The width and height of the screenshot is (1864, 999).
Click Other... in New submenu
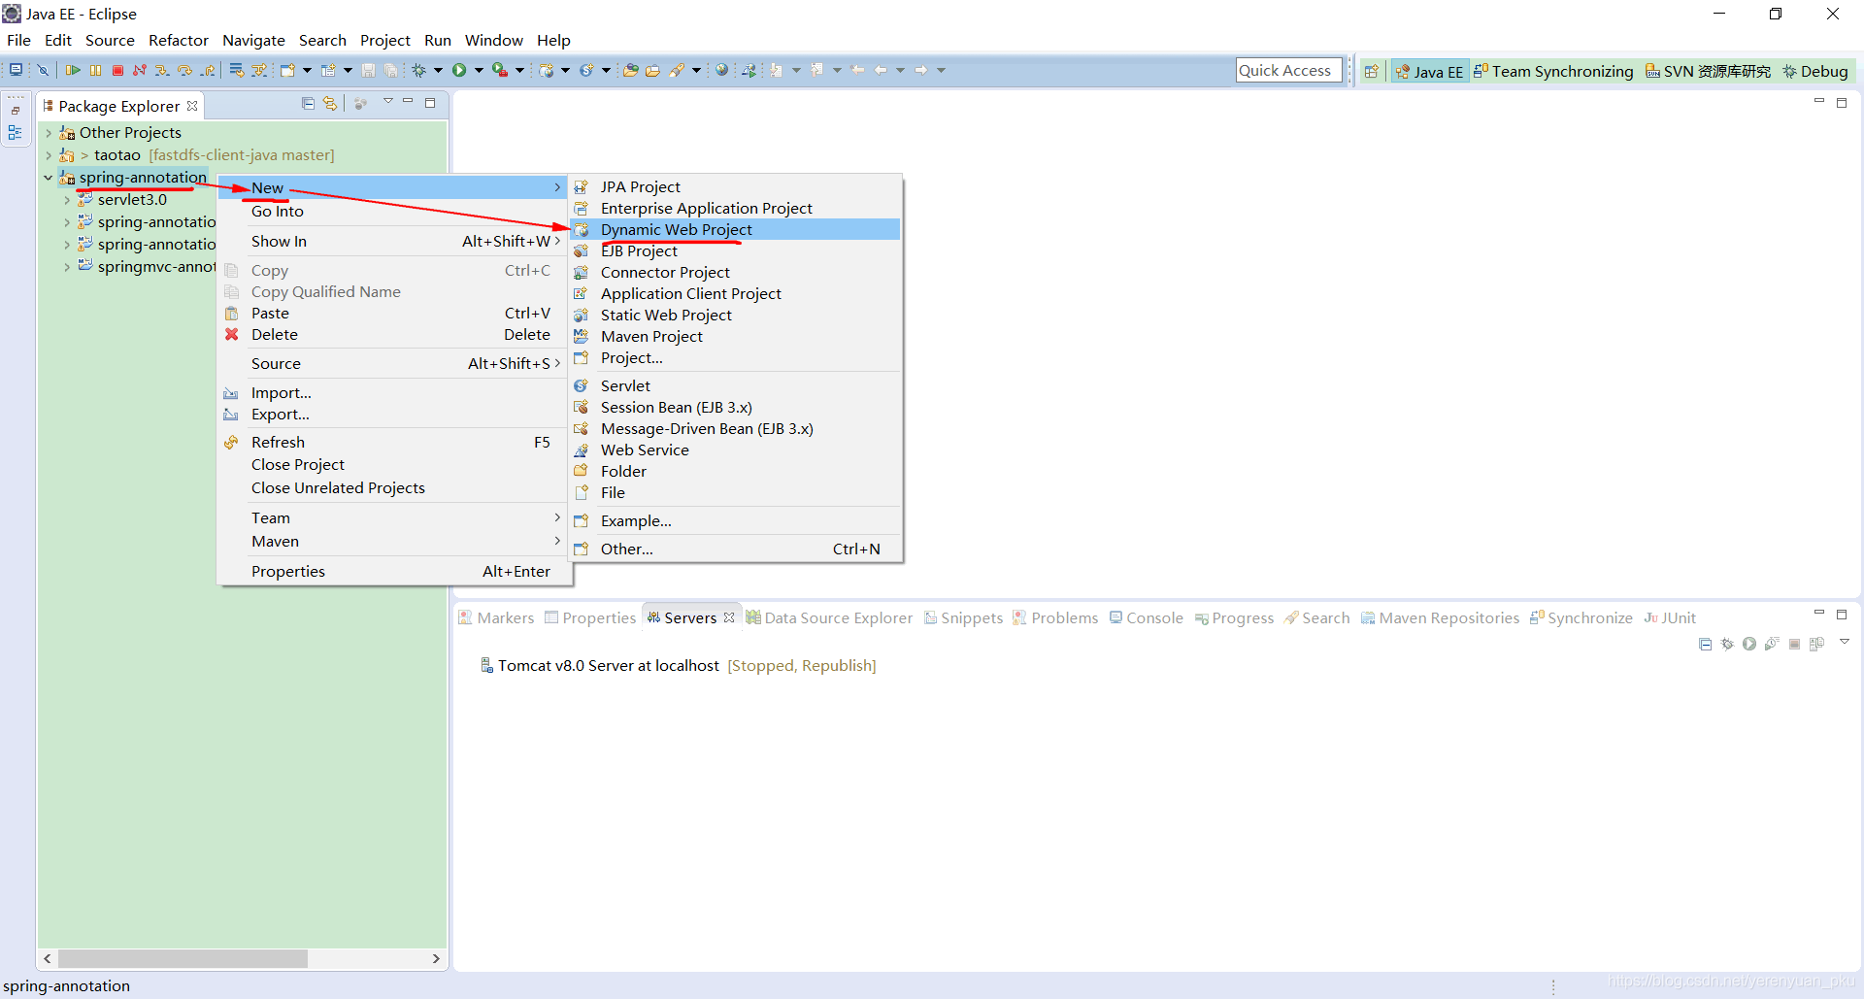735,549
